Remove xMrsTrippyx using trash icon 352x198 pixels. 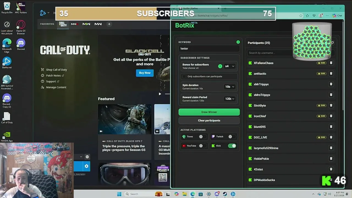(331, 95)
